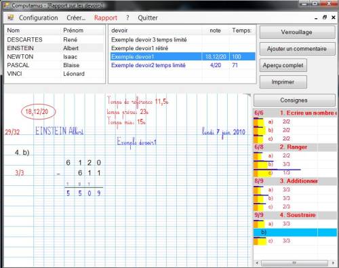Open the Aperçu complet view
The image size is (339, 268).
pyautogui.click(x=283, y=65)
